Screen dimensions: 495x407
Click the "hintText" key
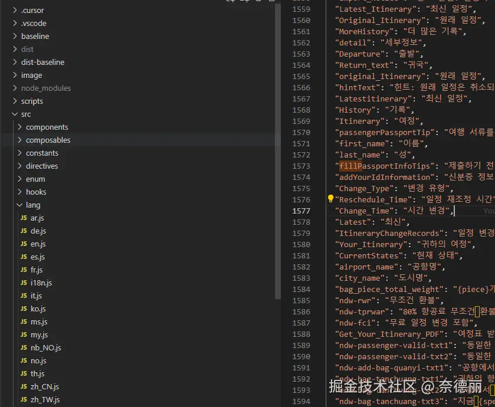[358, 87]
